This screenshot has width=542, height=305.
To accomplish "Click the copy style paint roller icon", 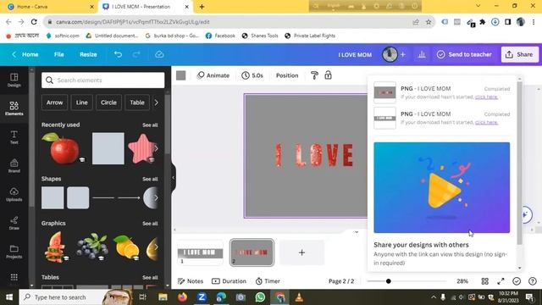I will click(314, 75).
